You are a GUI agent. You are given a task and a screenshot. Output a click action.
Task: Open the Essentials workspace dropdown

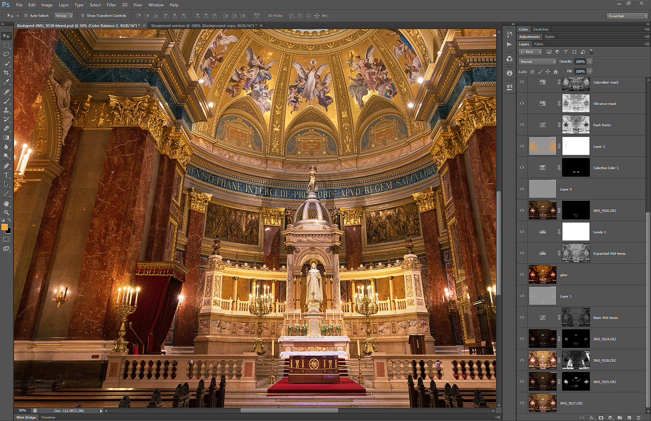pyautogui.click(x=627, y=16)
